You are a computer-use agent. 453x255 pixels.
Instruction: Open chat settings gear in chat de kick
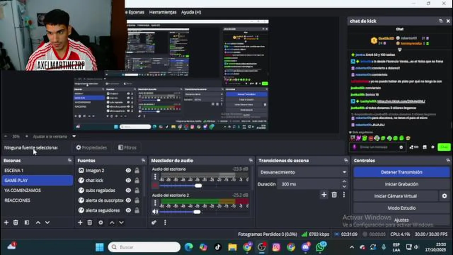(432, 147)
